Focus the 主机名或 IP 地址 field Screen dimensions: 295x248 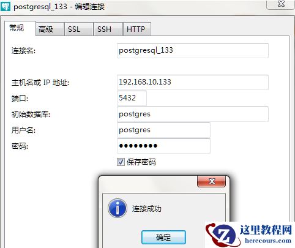pos(193,82)
